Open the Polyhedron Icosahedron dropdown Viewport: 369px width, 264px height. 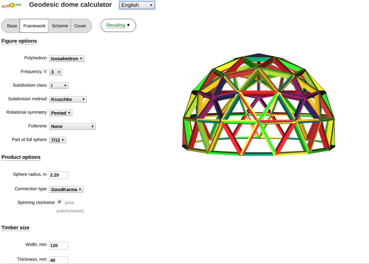[x=67, y=58]
